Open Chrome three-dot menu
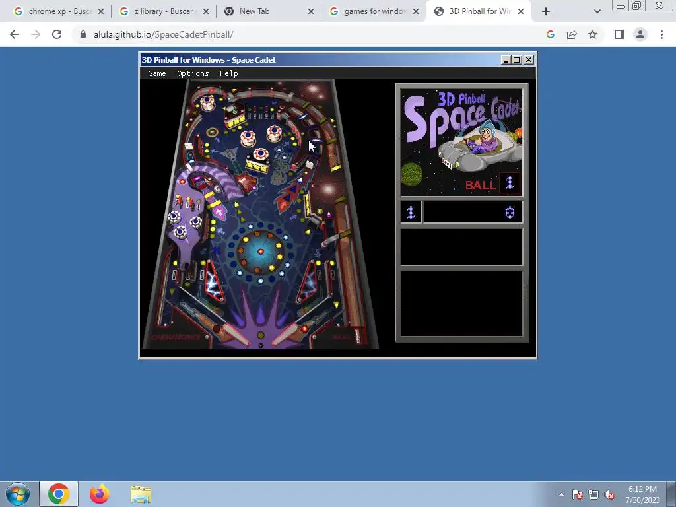This screenshot has height=507, width=676. pyautogui.click(x=661, y=34)
